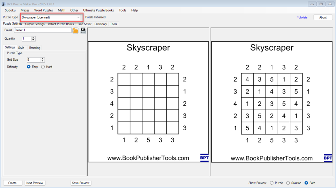Click into the Preset name field

coord(42,30)
